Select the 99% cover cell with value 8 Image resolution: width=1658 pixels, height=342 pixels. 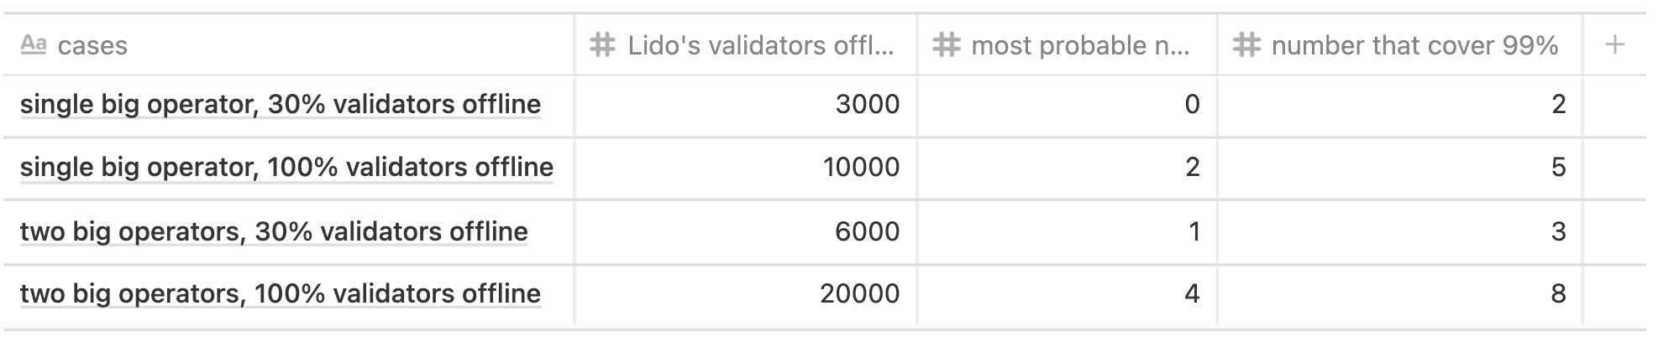1400,295
